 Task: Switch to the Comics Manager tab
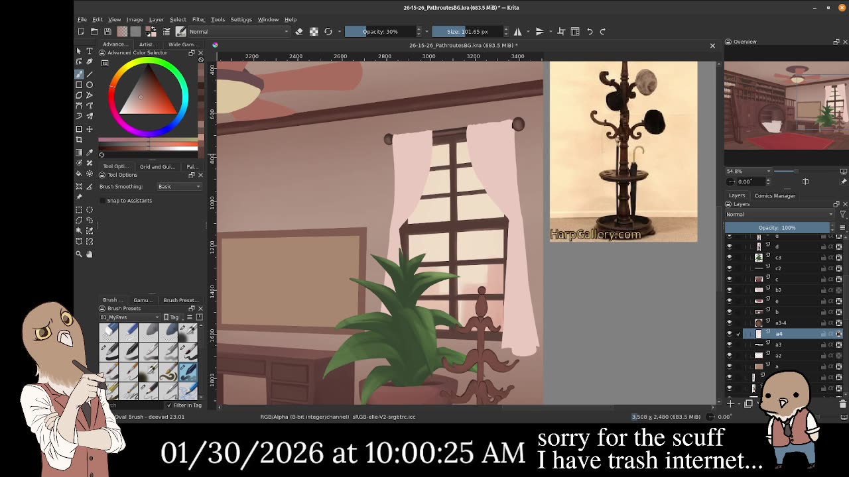point(775,195)
